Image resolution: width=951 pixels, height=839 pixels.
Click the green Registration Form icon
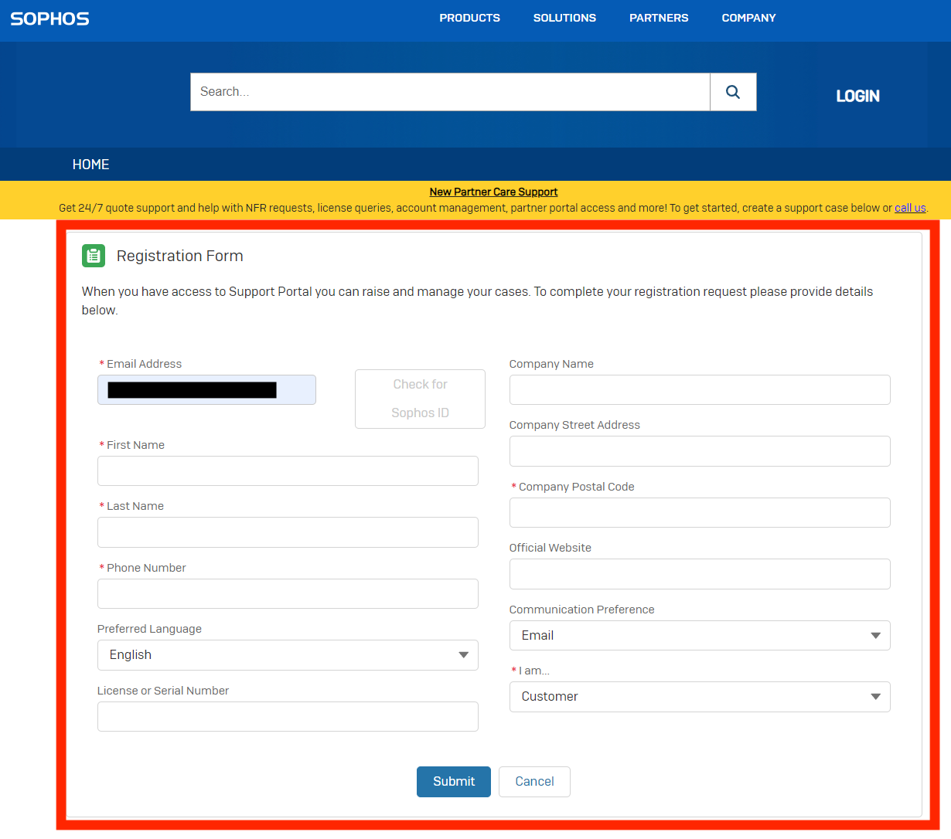point(94,256)
